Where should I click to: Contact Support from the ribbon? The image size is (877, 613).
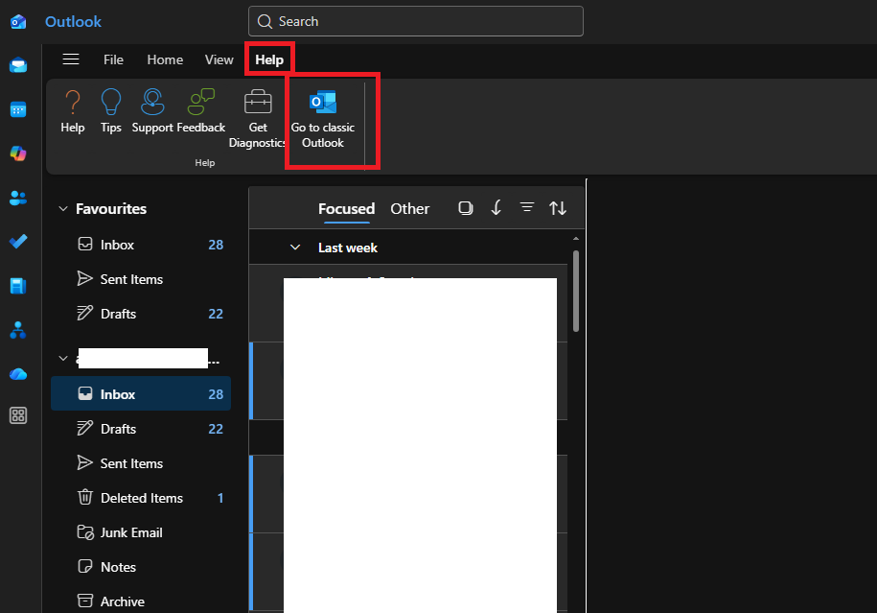coord(152,111)
